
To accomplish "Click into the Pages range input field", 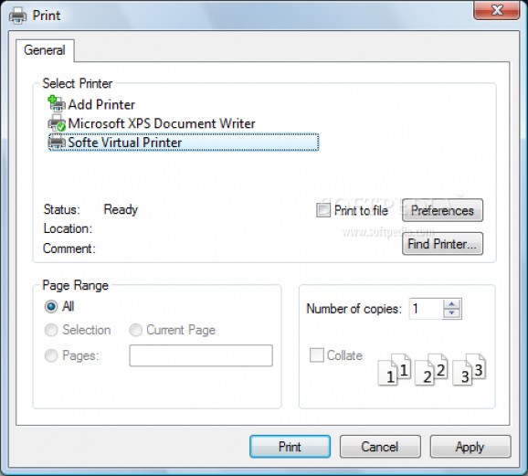I will pos(201,355).
